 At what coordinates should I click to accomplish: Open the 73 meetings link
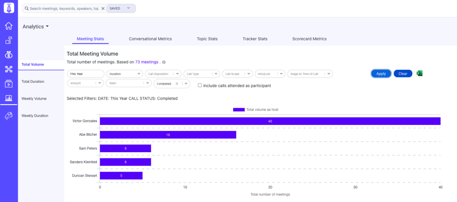pyautogui.click(x=146, y=62)
